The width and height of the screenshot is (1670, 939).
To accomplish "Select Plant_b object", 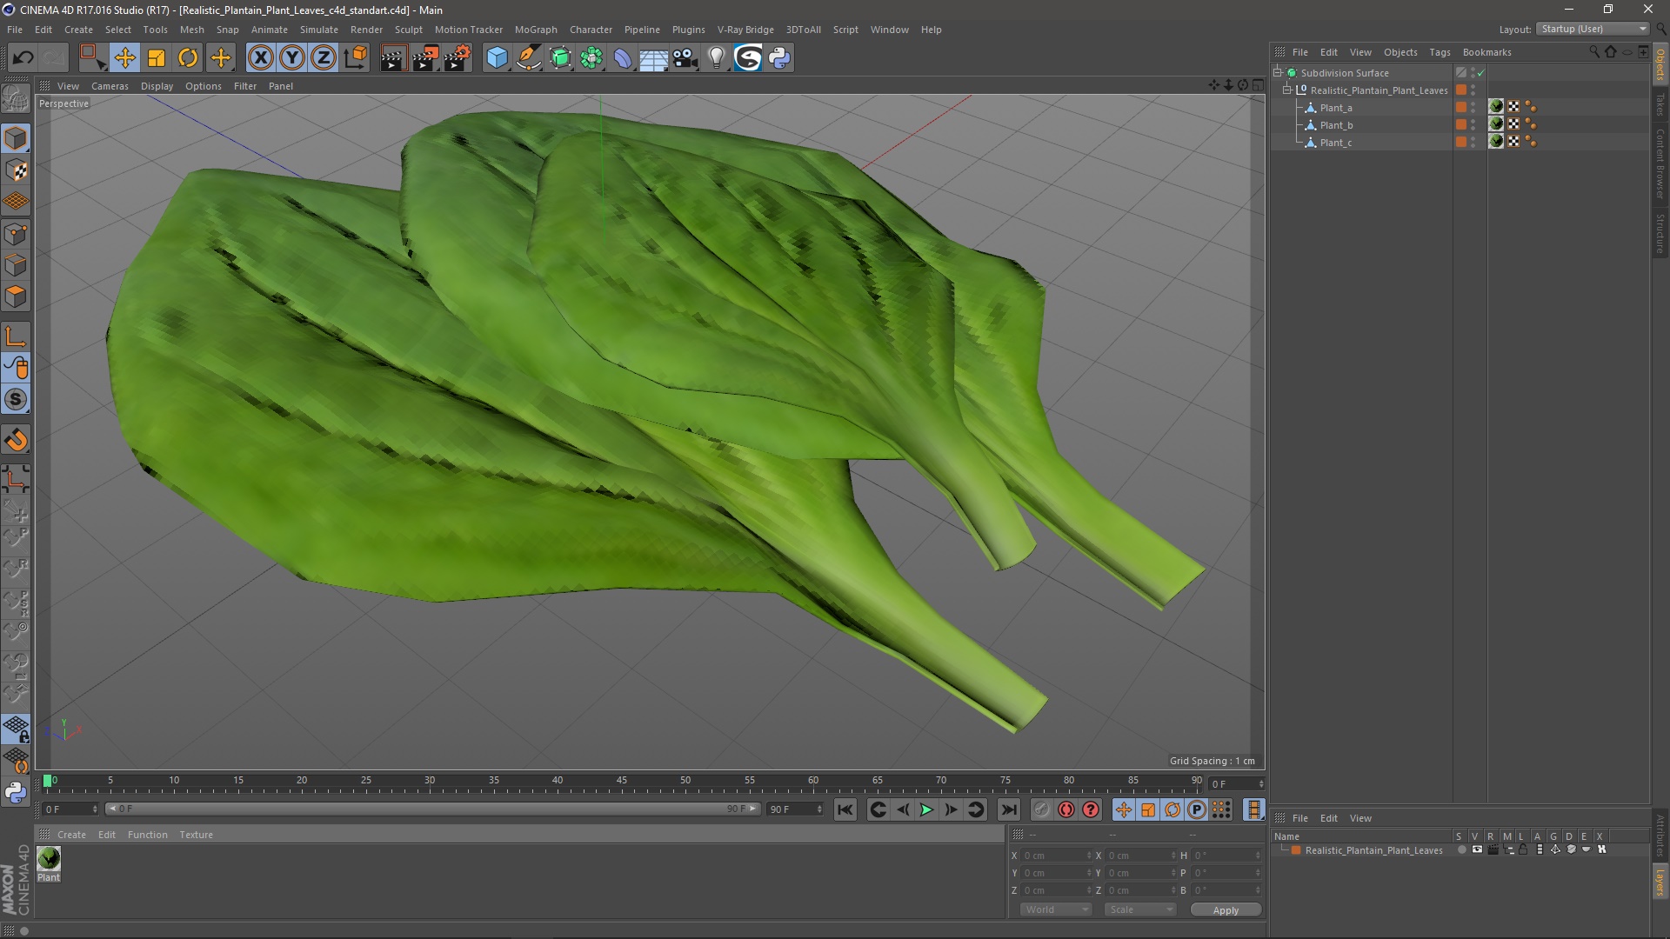I will coord(1336,125).
